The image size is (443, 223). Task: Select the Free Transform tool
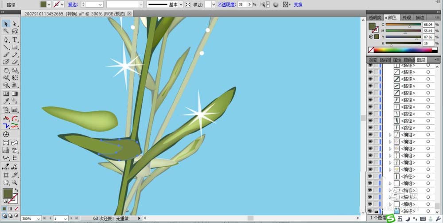pyautogui.click(x=15, y=78)
